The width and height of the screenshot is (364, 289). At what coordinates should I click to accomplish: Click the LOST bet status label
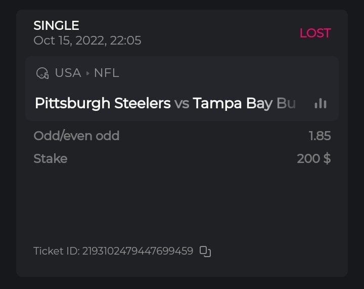(x=315, y=33)
